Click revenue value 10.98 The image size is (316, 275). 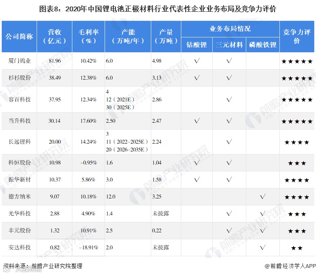pos(54,163)
